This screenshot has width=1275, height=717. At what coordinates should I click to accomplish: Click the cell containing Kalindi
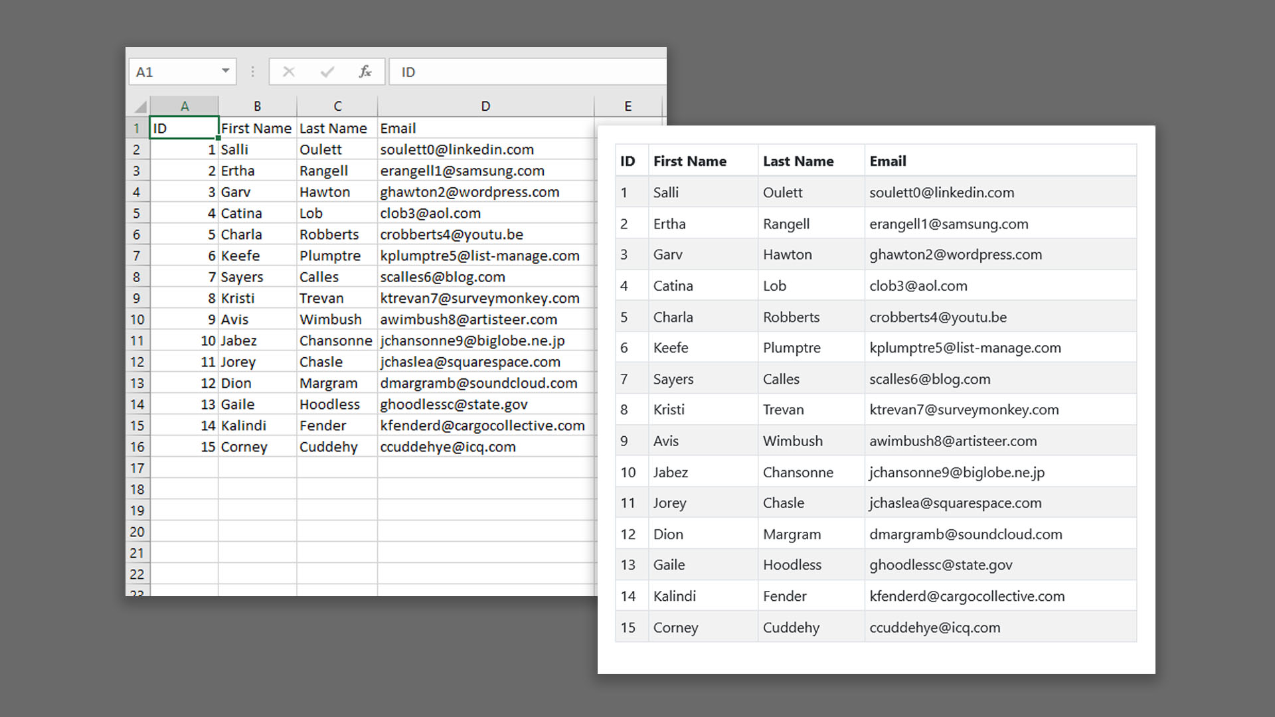point(243,425)
